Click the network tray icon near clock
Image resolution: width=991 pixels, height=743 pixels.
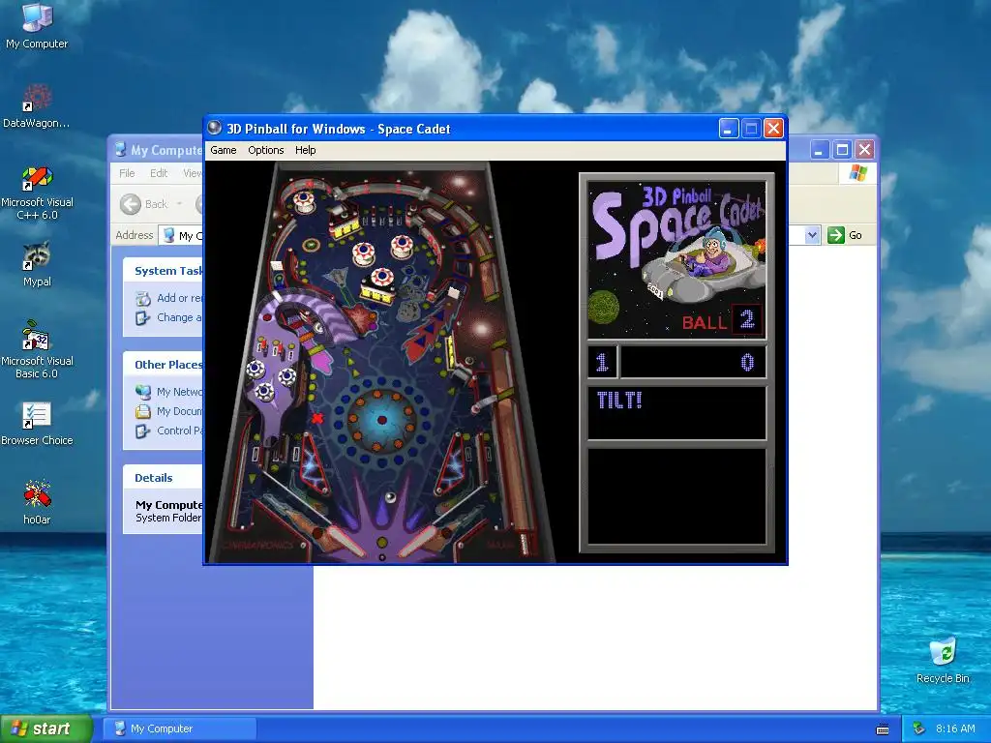[x=918, y=728]
